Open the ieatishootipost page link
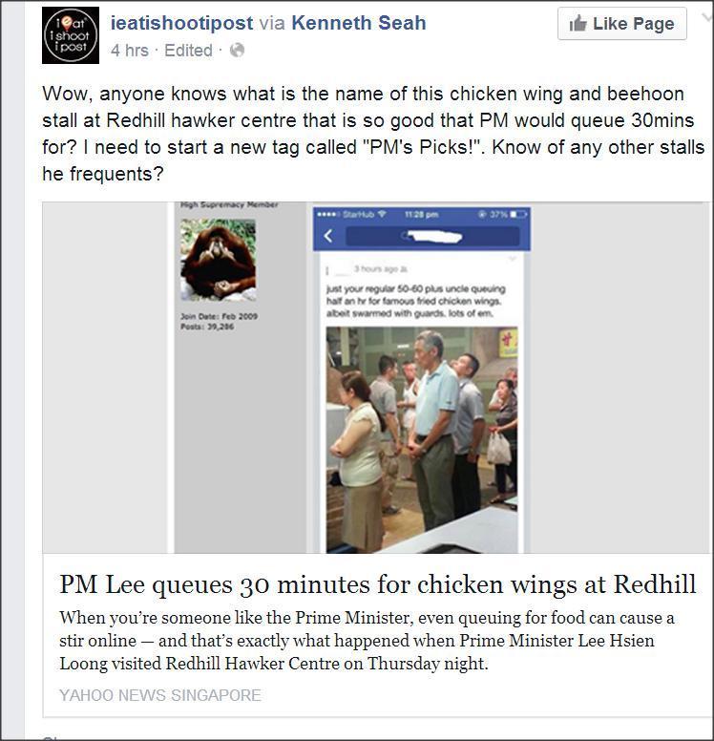Viewport: 714px width, 741px height. point(181,23)
